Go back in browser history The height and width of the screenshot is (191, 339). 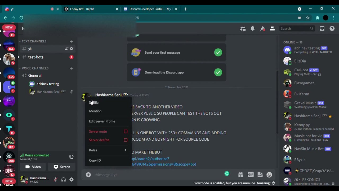coord(5,18)
